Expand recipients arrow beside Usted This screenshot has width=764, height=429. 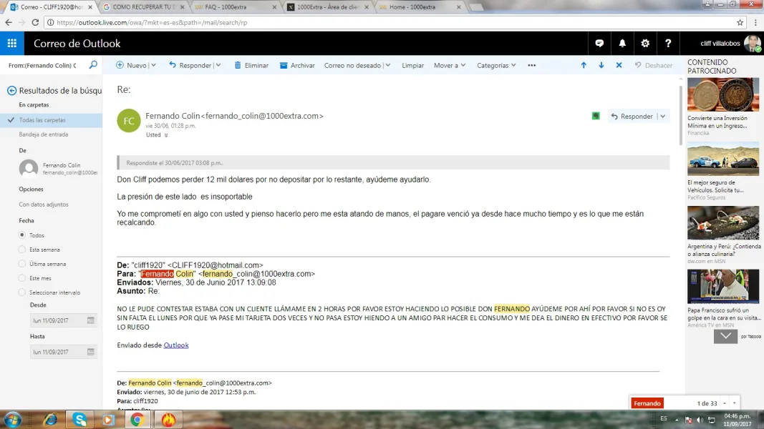pos(166,135)
